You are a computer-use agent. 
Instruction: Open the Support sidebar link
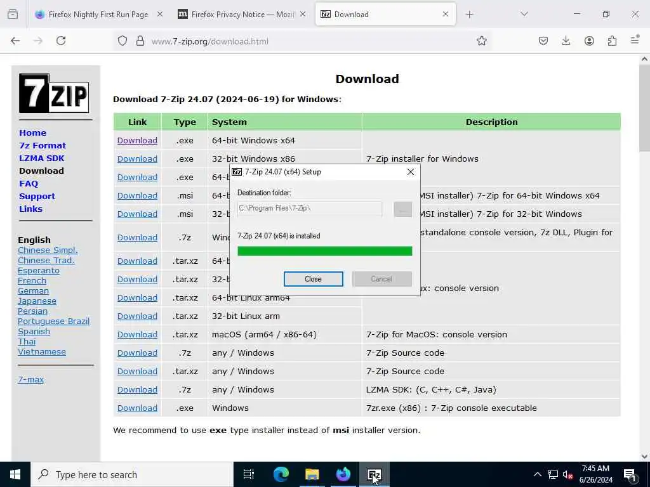(37, 197)
